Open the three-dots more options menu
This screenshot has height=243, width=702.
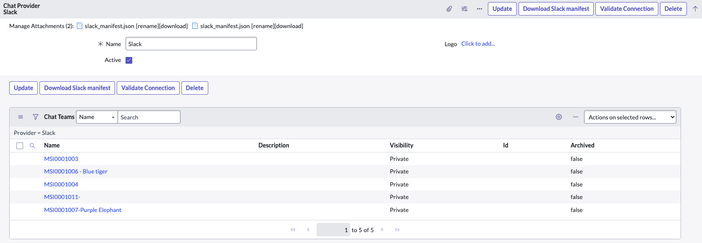tap(479, 9)
